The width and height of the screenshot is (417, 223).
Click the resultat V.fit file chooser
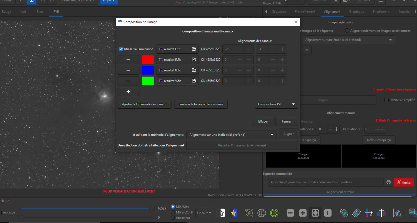click(x=177, y=81)
